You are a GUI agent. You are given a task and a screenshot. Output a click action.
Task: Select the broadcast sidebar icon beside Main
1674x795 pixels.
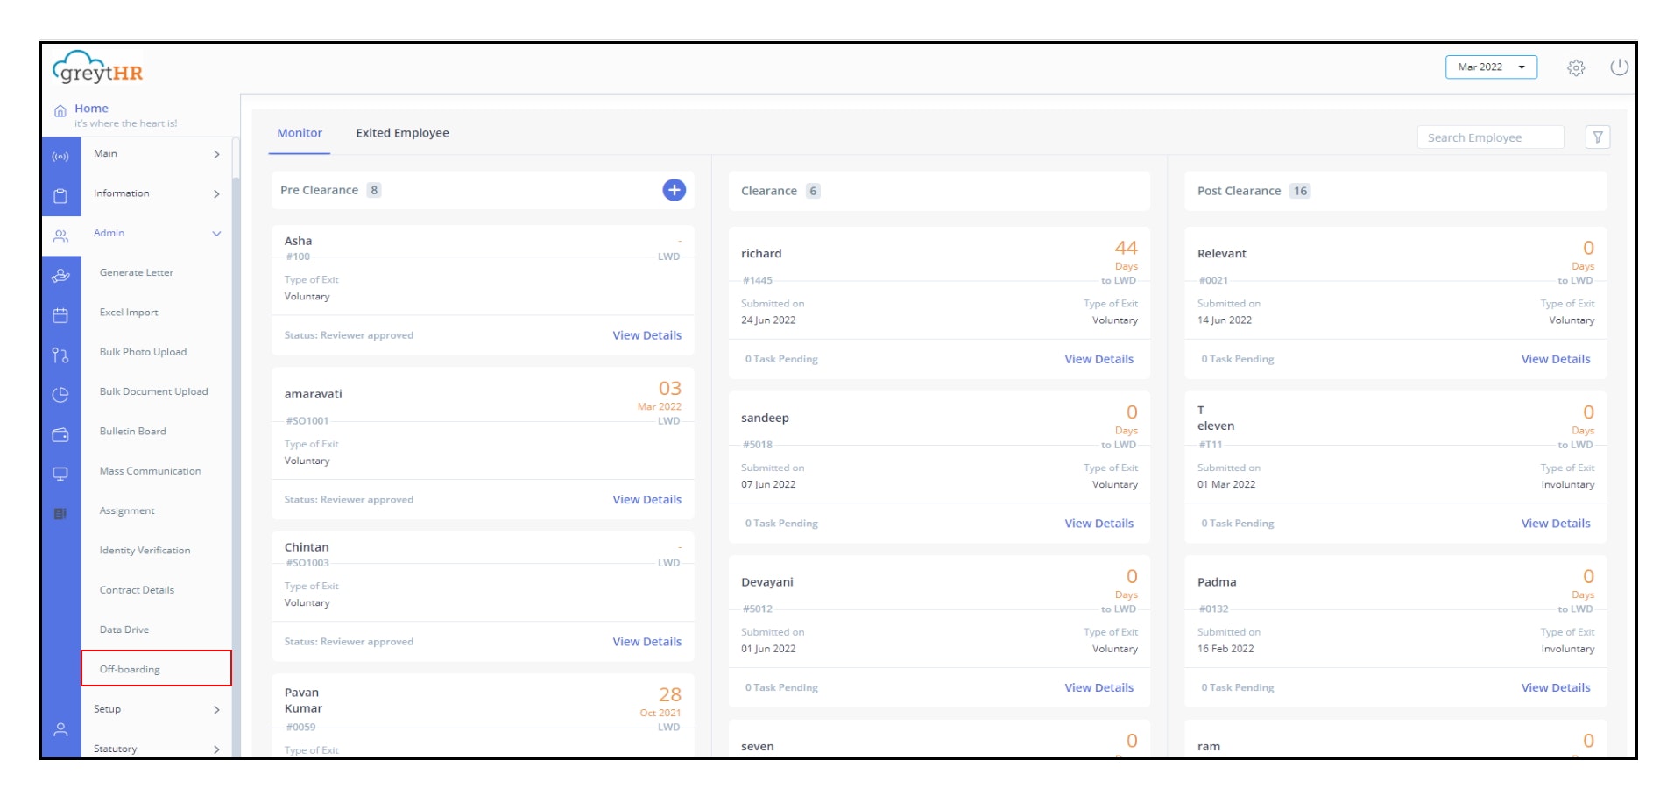(x=60, y=157)
